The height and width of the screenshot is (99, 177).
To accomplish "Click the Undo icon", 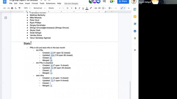I will coord(5,8).
